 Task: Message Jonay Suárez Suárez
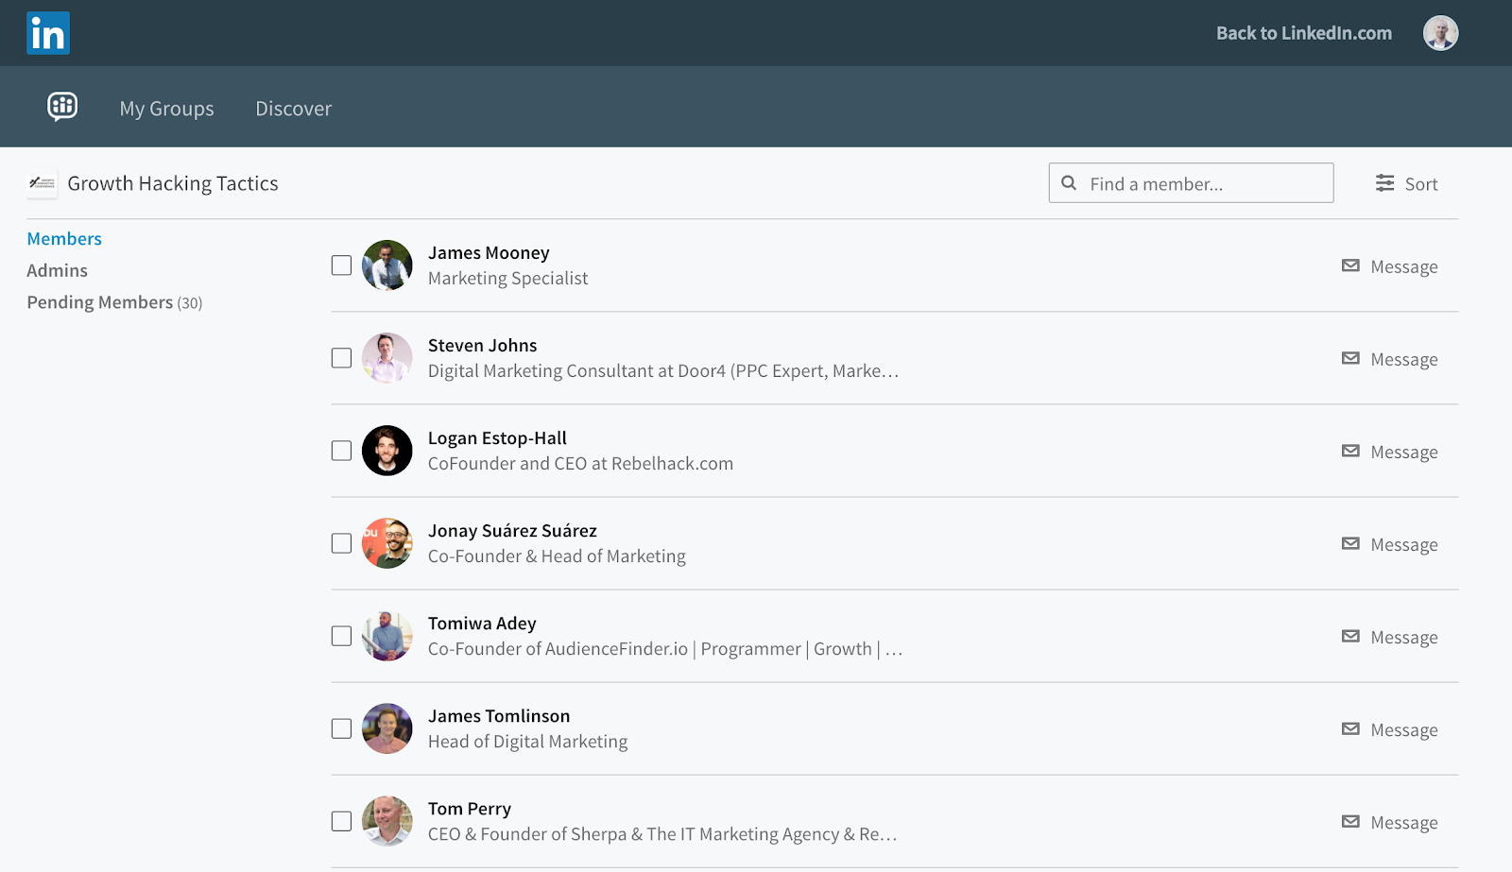(1390, 544)
